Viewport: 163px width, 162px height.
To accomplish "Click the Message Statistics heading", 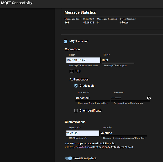I will (80, 12).
